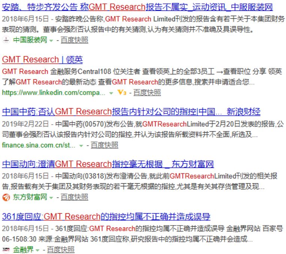Open the 金融界 source link
The image size is (286, 254).
point(23,250)
